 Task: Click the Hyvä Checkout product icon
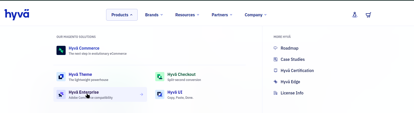(160, 77)
